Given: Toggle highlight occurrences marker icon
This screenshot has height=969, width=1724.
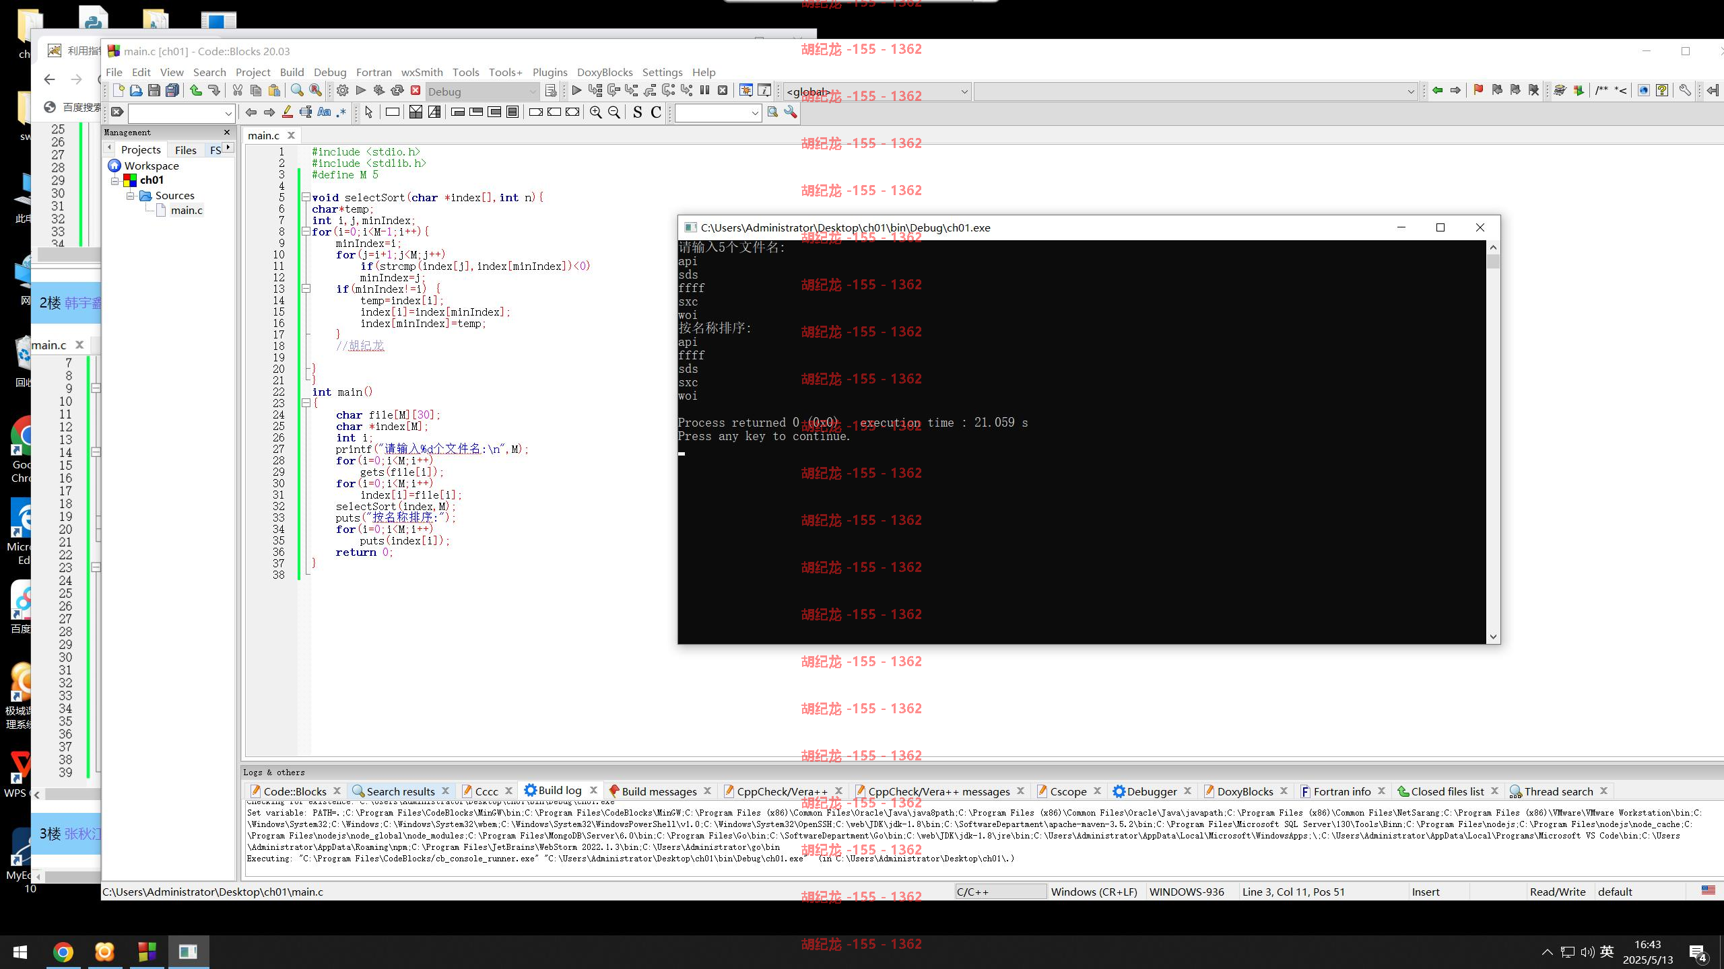Looking at the screenshot, I should pyautogui.click(x=288, y=112).
